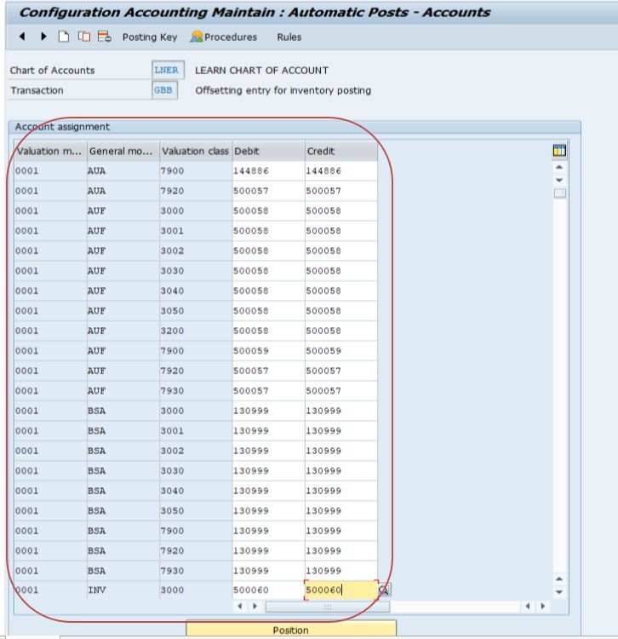Select Debit 500057 in AUA 7920 row
The width and height of the screenshot is (618, 639).
click(269, 191)
